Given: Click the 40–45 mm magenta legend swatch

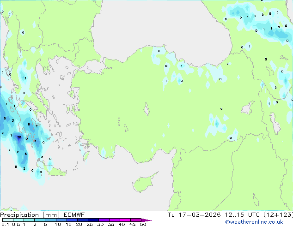Looking at the screenshot, I should (x=125, y=220).
